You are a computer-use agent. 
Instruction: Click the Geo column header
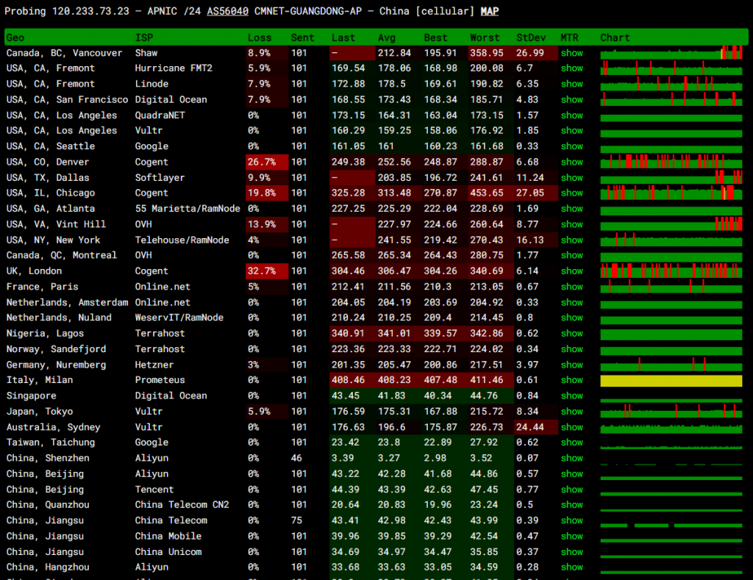click(15, 37)
